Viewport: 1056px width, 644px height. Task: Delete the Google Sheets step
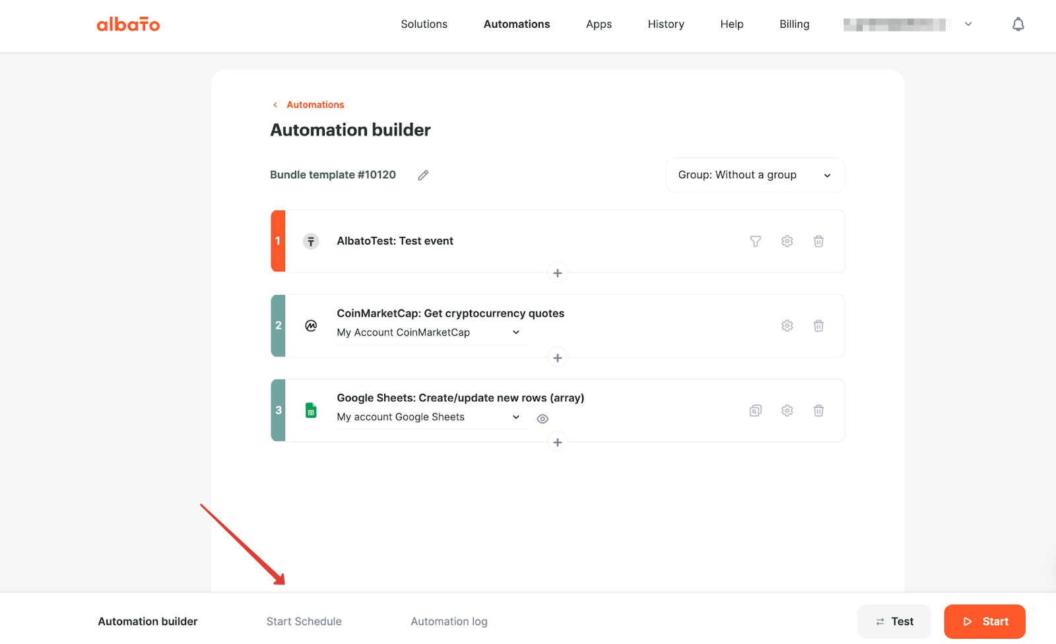click(x=818, y=410)
